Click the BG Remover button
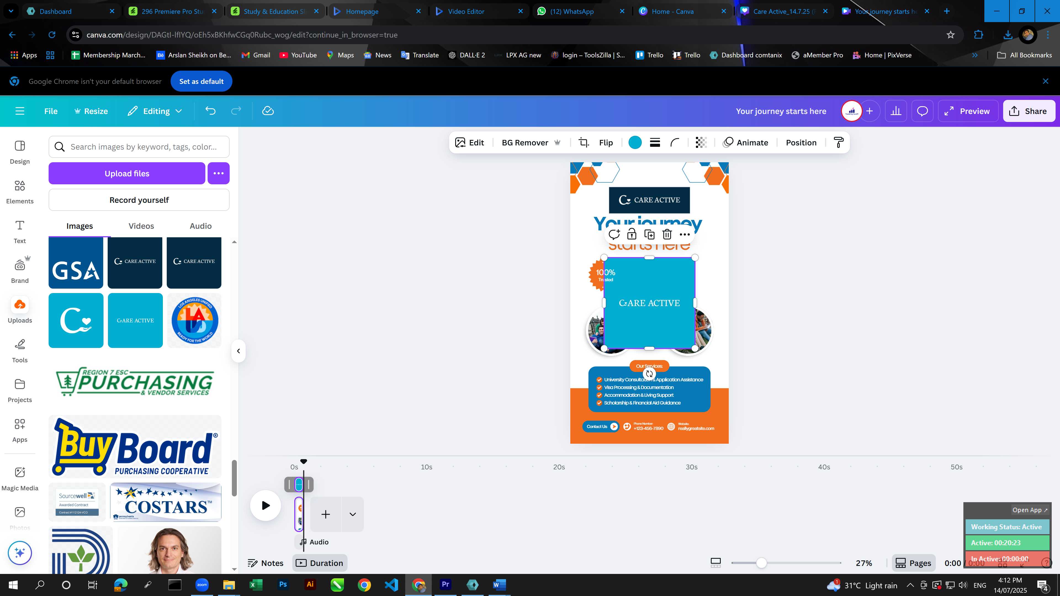This screenshot has height=596, width=1060. click(531, 143)
